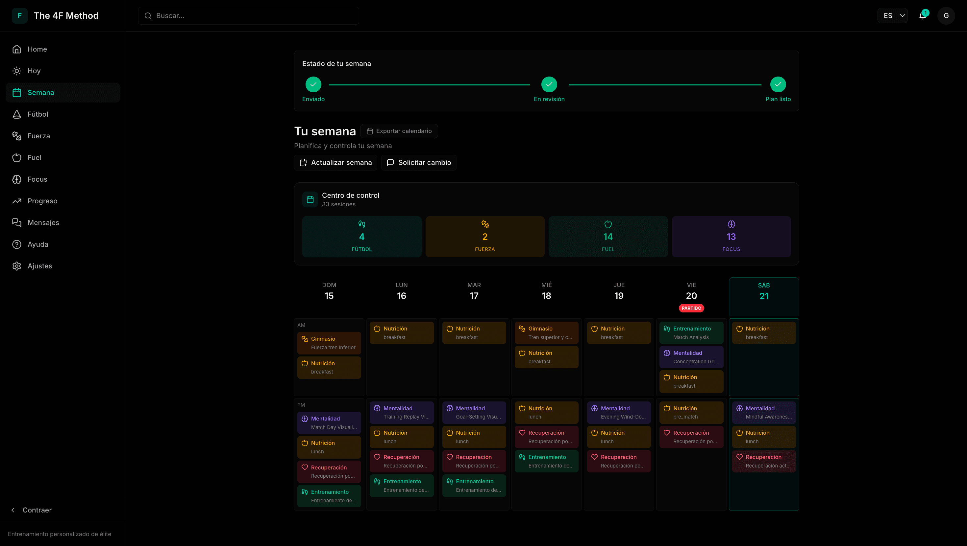Open Focus brain icon in sidebar
Viewport: 967px width, 546px height.
[x=16, y=179]
